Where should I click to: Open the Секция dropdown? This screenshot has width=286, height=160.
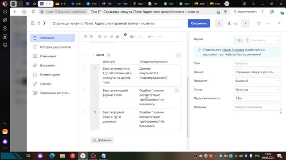[x=257, y=72]
